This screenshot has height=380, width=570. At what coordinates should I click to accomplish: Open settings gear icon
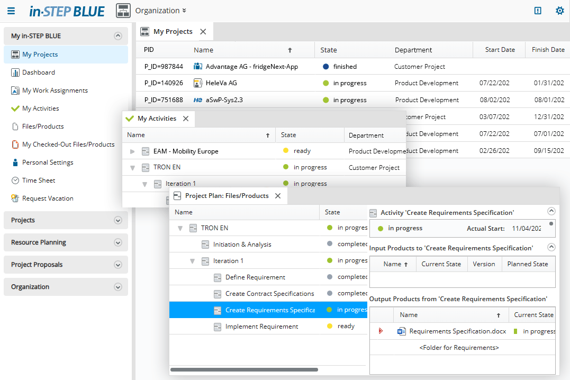coord(559,11)
